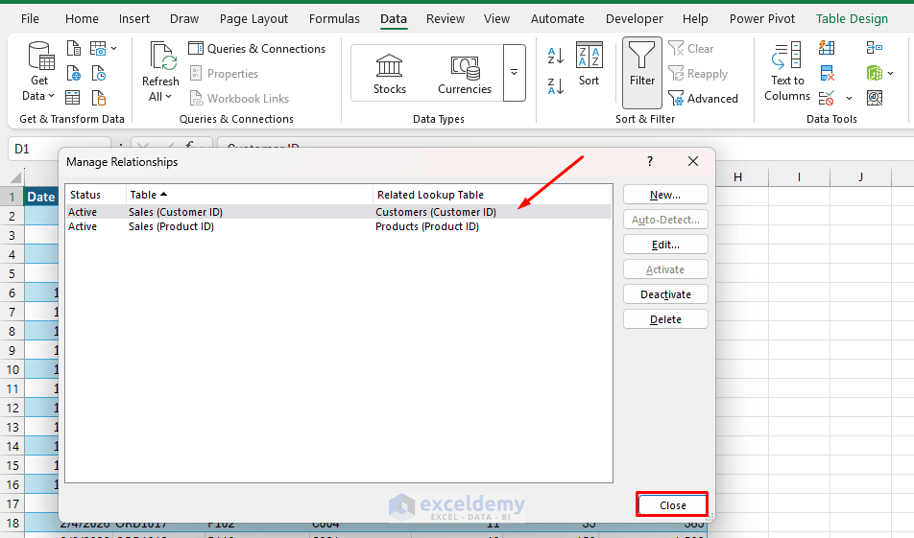Click the From Web icon
914x538 pixels.
coord(73,73)
